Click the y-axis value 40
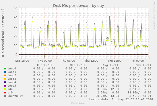The image size is (157, 106). tap(15, 17)
